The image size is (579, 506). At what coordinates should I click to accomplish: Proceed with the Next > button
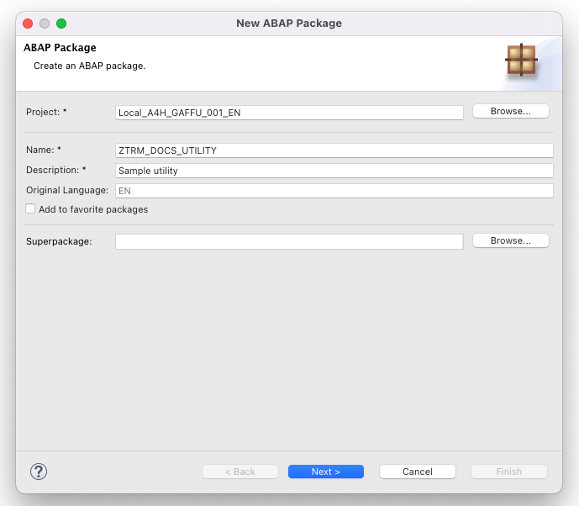(326, 472)
